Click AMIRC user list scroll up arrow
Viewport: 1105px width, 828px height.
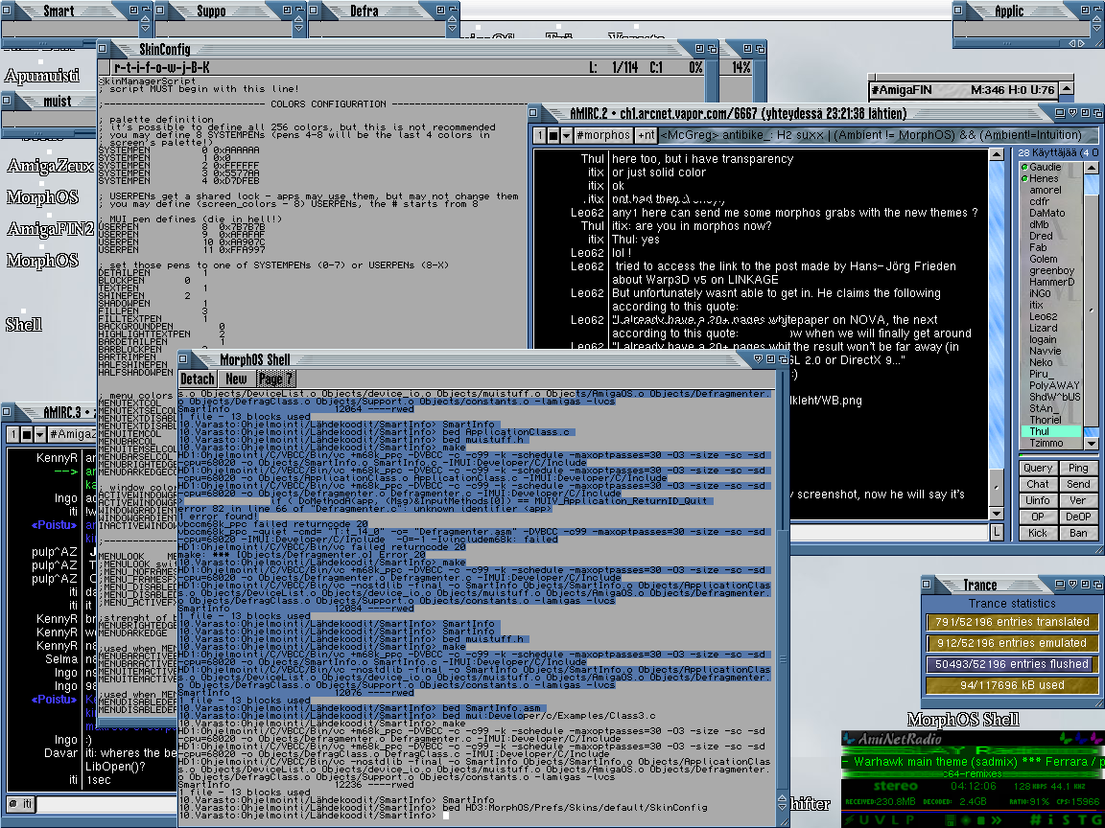pyautogui.click(x=1091, y=168)
